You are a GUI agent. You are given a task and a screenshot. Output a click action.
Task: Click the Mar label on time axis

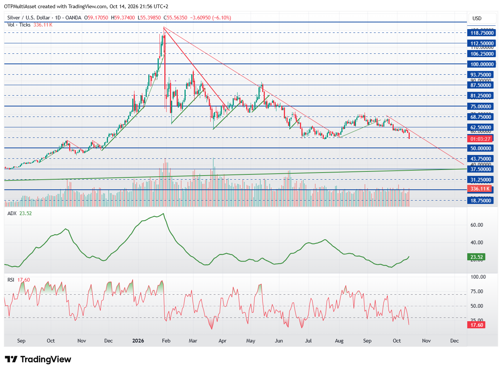[193, 341]
